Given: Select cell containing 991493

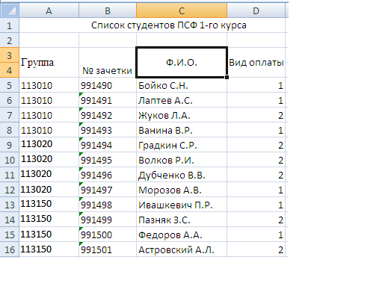Looking at the screenshot, I should (108, 130).
